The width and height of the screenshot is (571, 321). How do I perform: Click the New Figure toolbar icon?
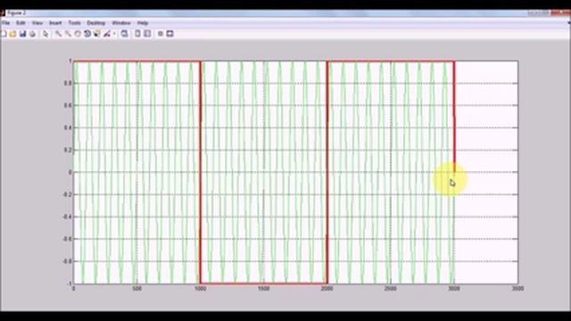pos(4,34)
